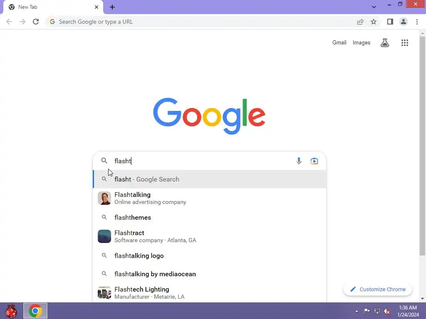Click the Google logo
This screenshot has height=319, width=426.
(209, 116)
